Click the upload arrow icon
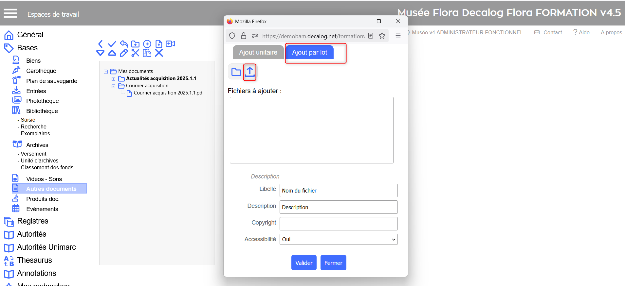This screenshot has width=625, height=286. (250, 72)
